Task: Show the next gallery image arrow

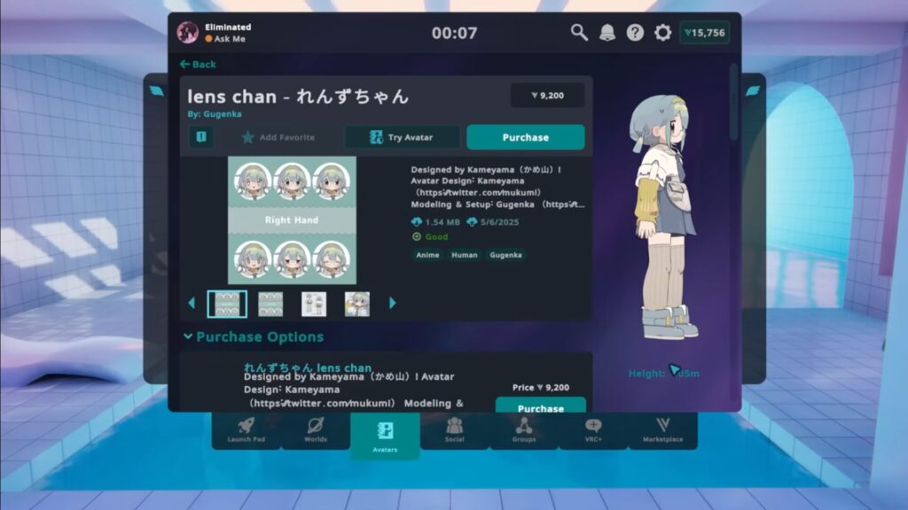Action: [x=393, y=304]
